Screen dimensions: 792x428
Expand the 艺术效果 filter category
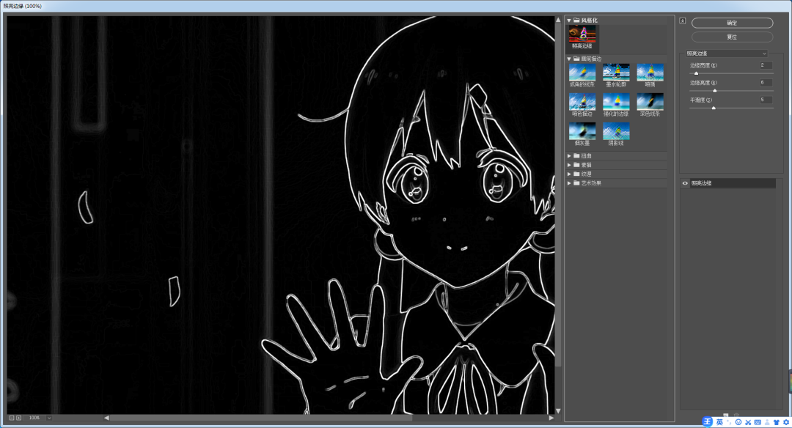569,183
